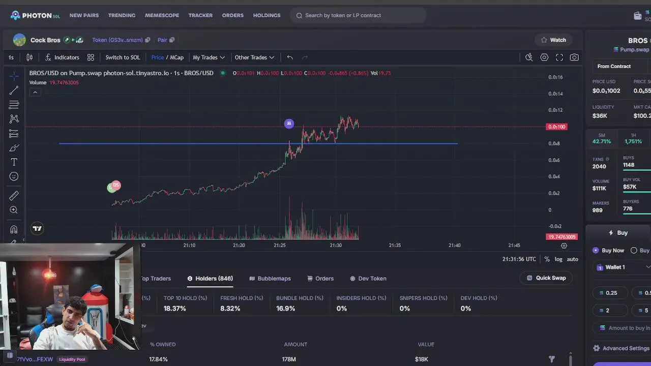
Task: Filter the holders table
Action: point(552,359)
